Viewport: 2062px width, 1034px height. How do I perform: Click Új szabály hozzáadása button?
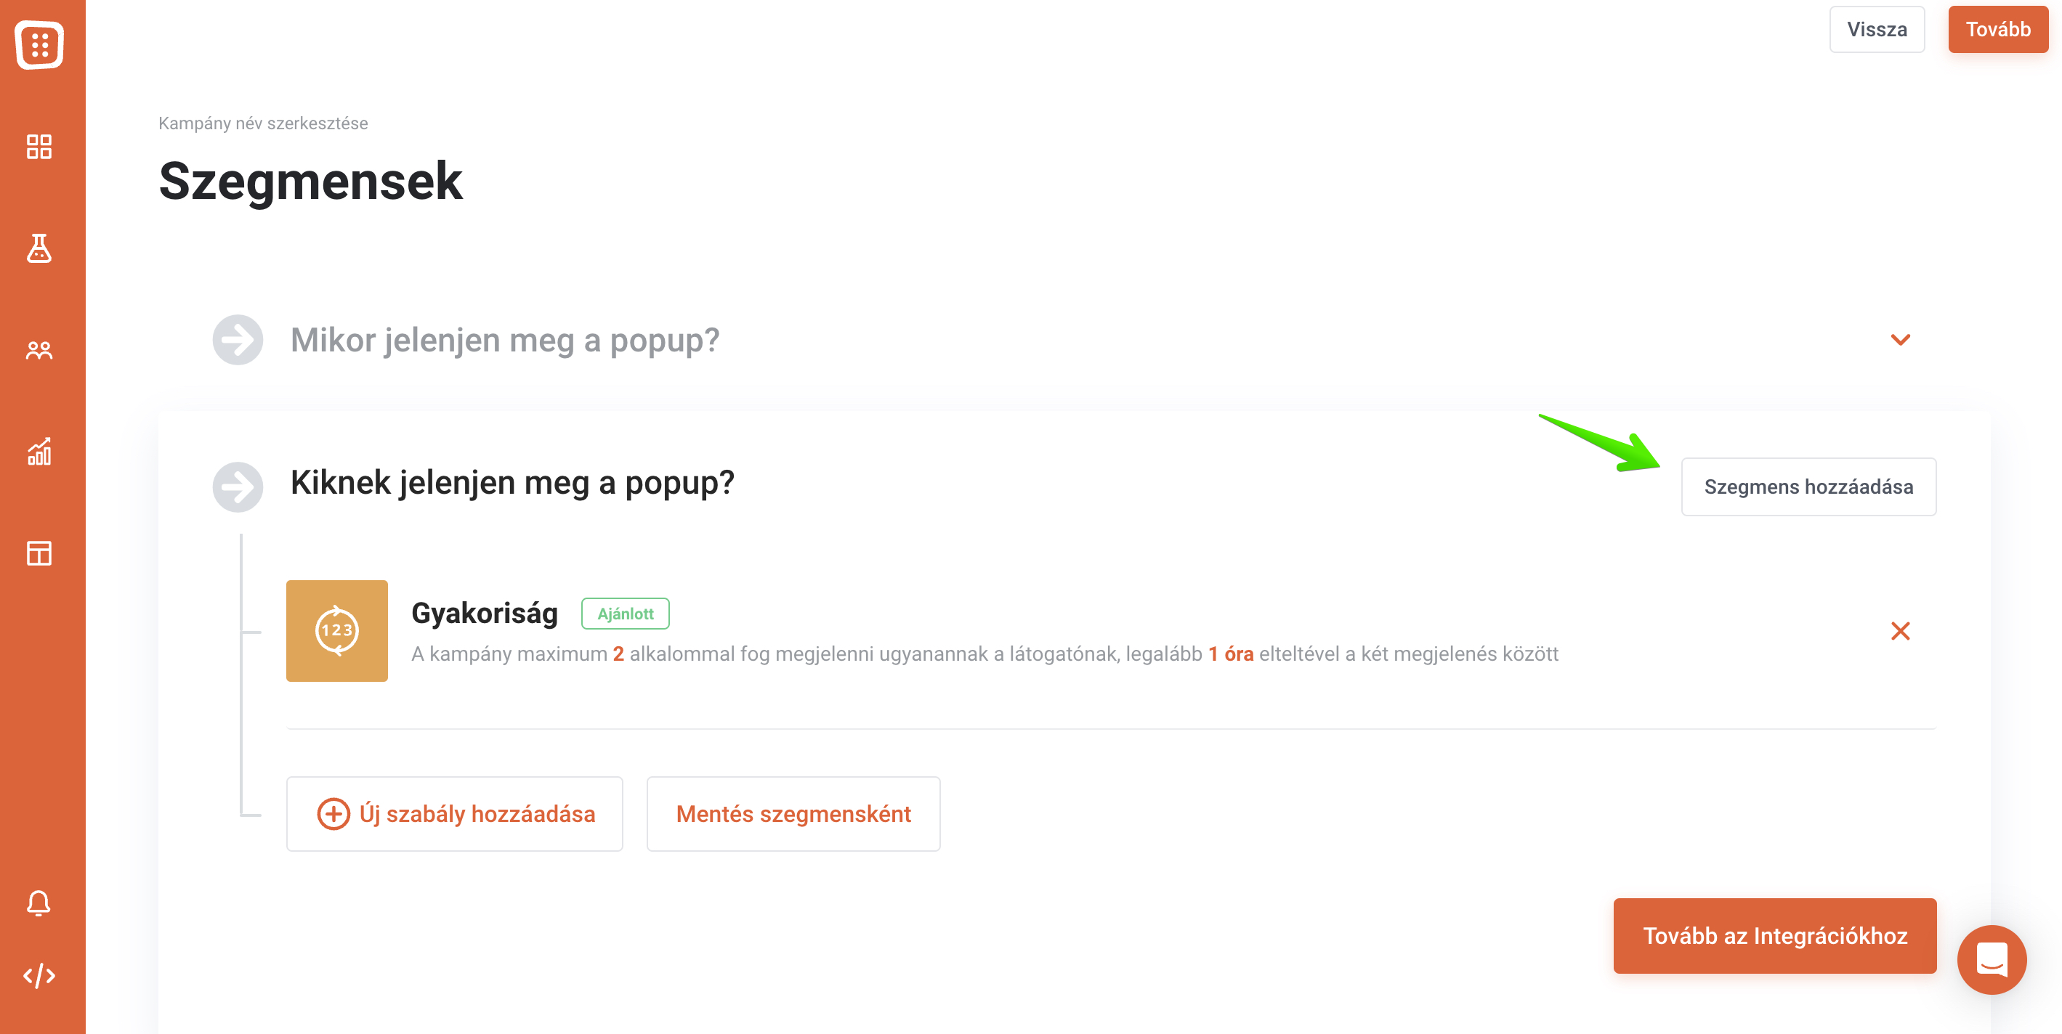tap(455, 814)
